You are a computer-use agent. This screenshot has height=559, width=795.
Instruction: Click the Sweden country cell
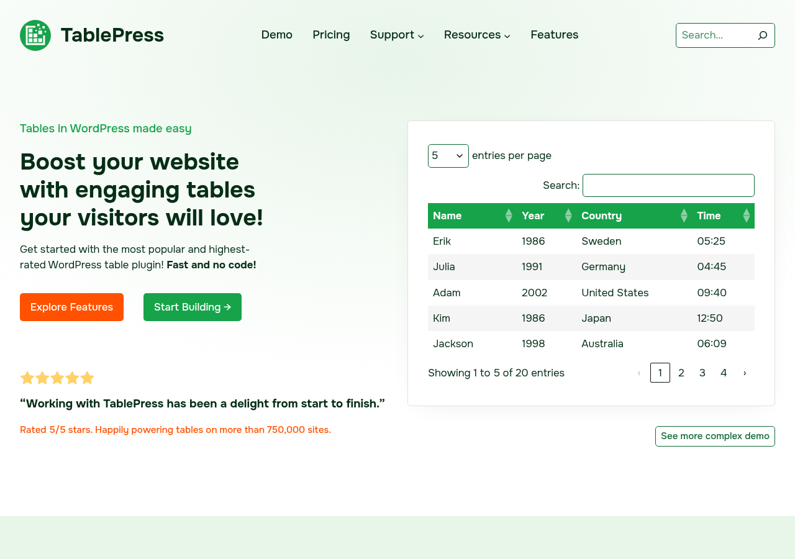pyautogui.click(x=634, y=241)
